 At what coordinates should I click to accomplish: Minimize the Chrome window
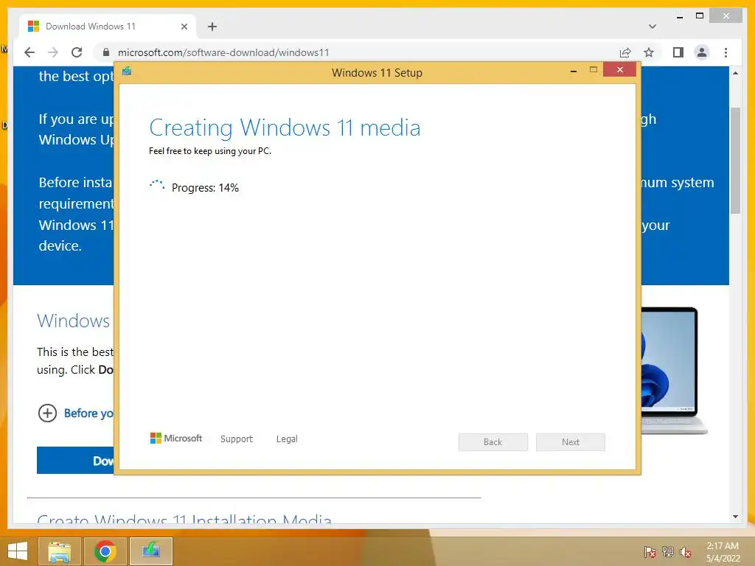click(679, 17)
